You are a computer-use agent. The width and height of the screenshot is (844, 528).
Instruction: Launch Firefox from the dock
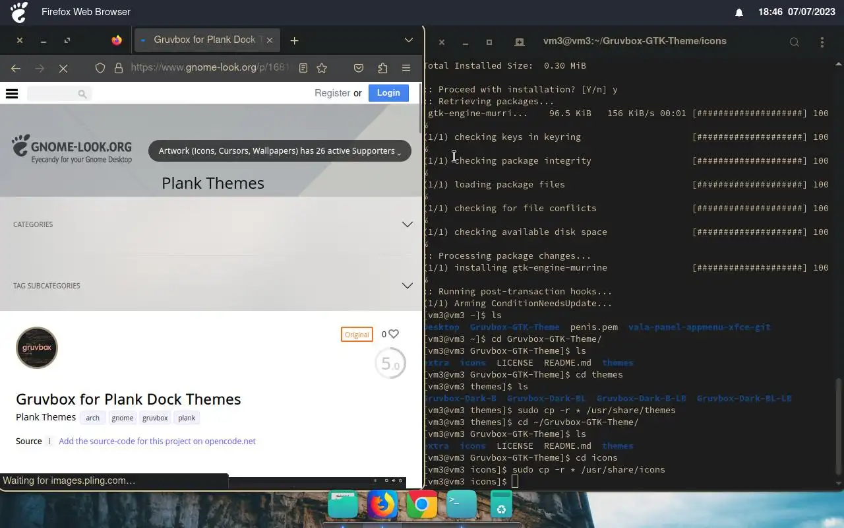point(382,505)
